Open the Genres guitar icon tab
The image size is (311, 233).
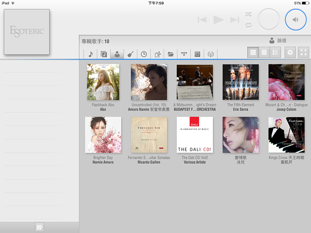click(130, 54)
